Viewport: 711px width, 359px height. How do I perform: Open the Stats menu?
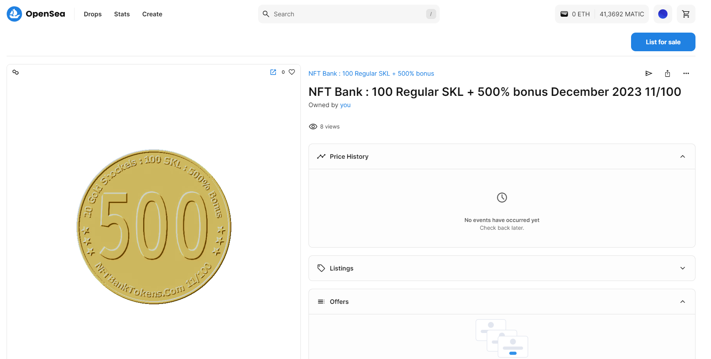click(122, 14)
